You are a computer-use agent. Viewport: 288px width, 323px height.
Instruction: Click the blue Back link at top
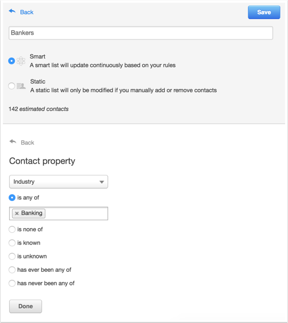click(x=27, y=12)
